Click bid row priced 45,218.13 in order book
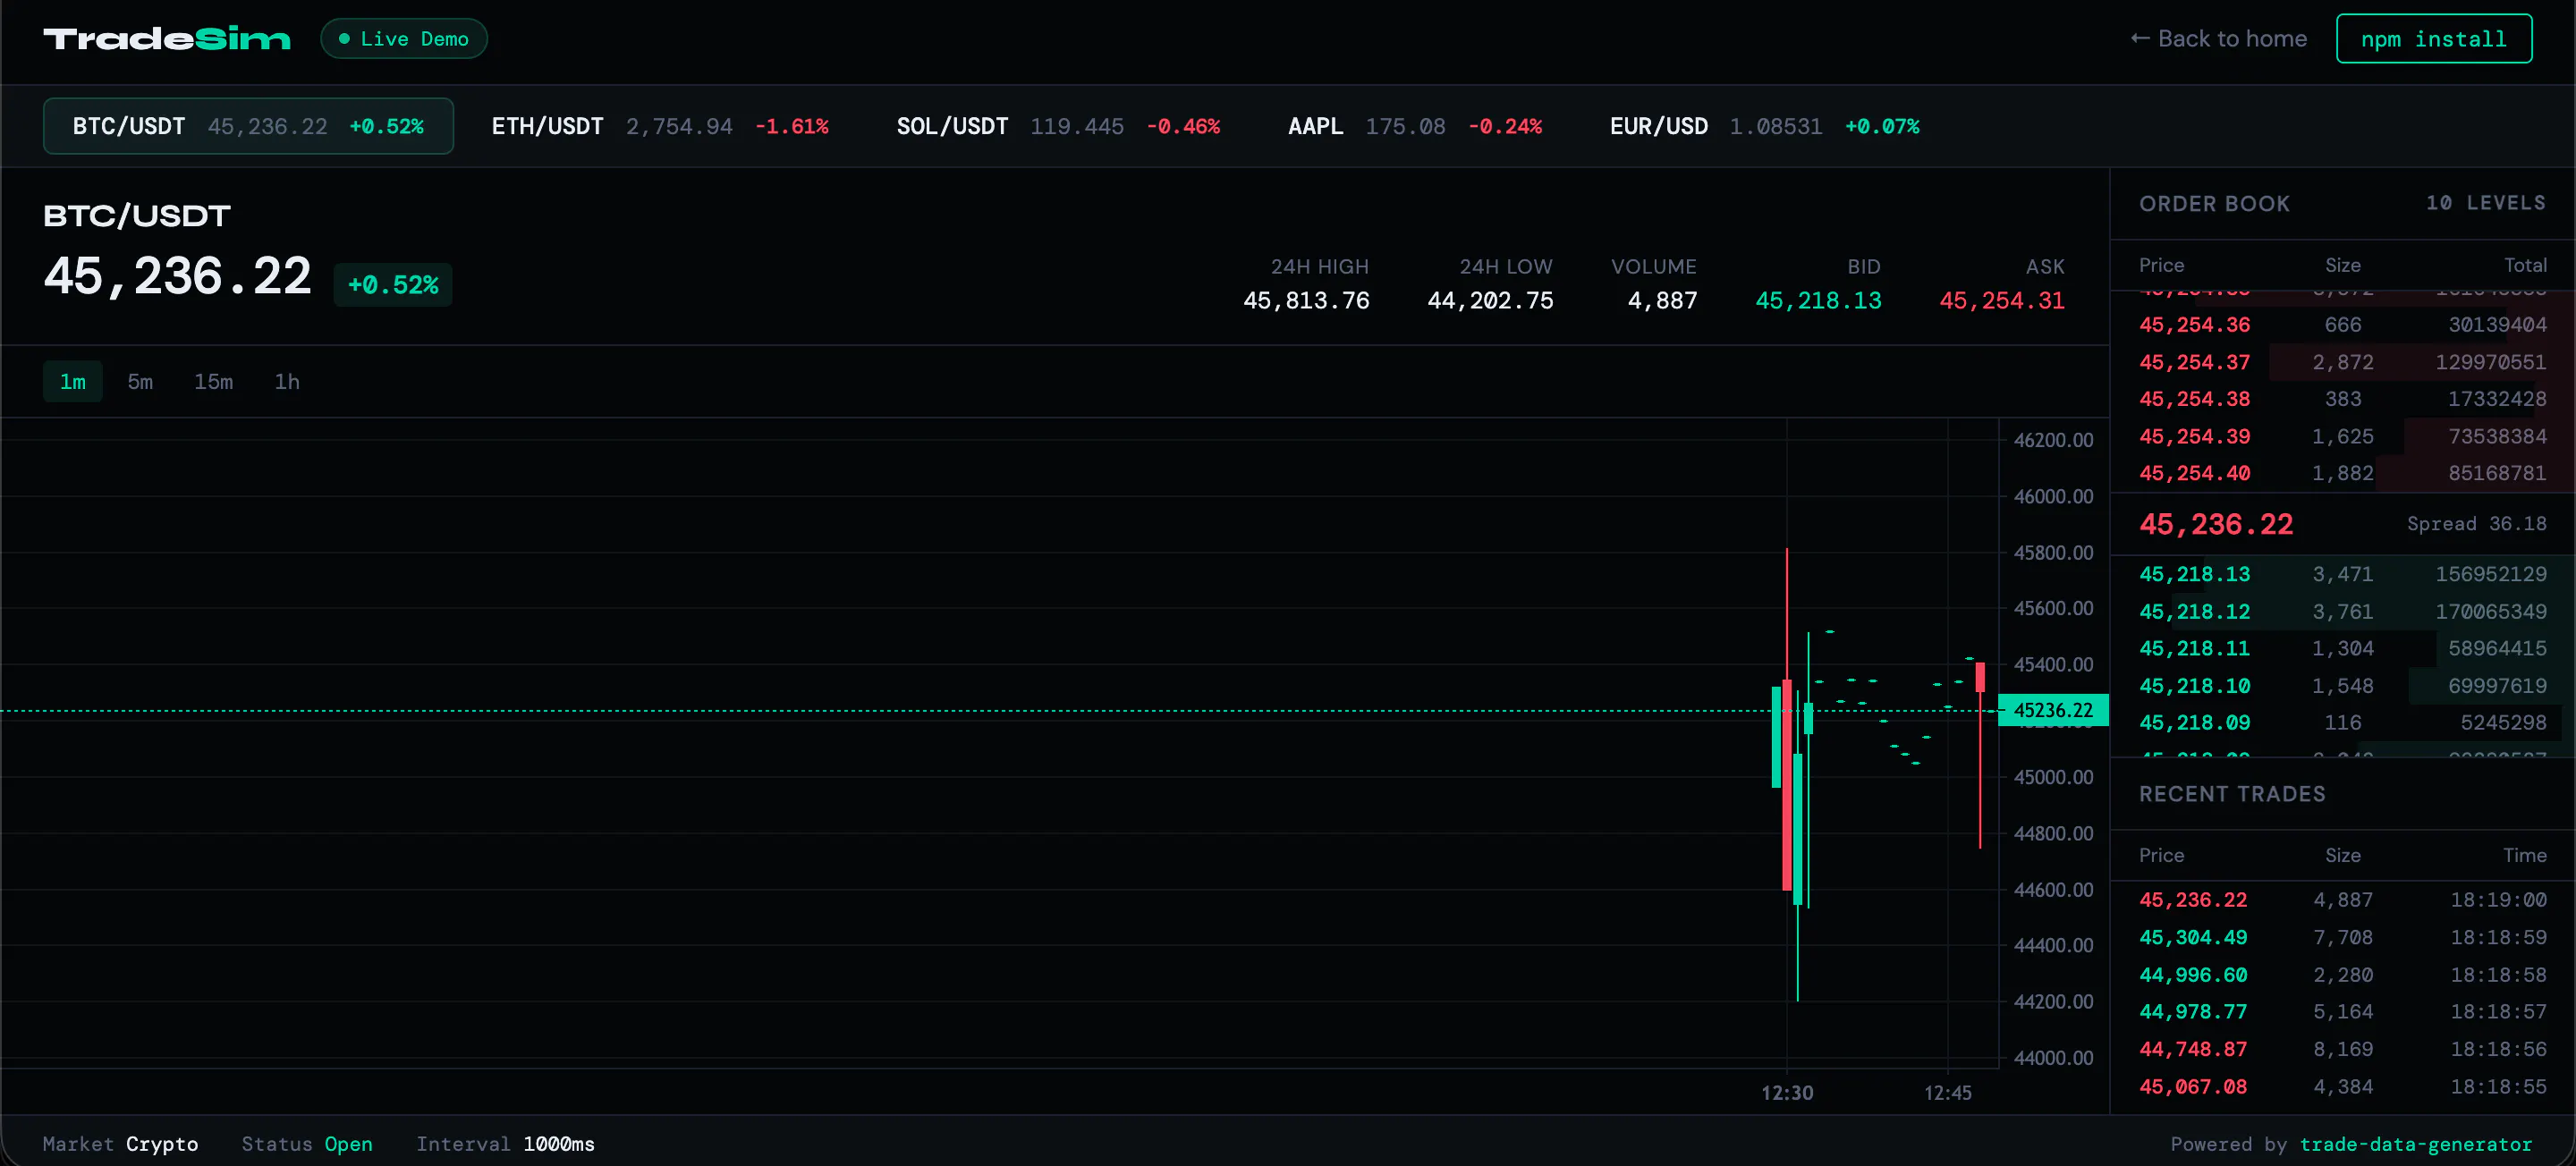 (x=2342, y=574)
